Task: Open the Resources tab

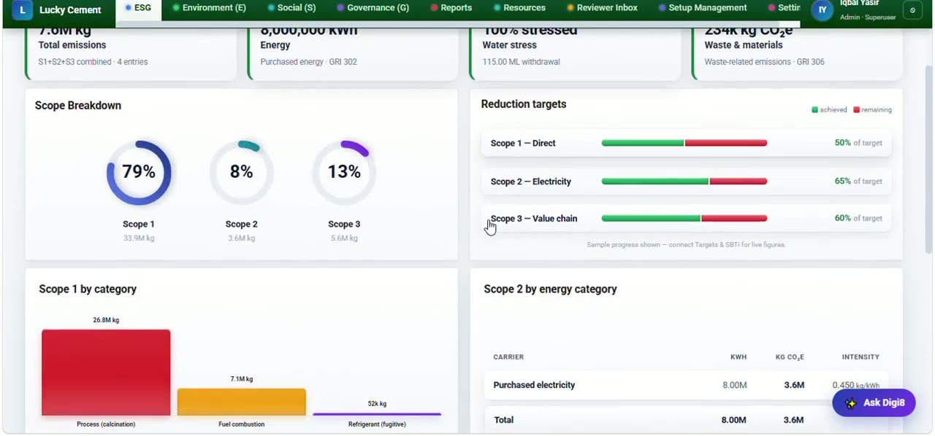Action: coord(519,8)
